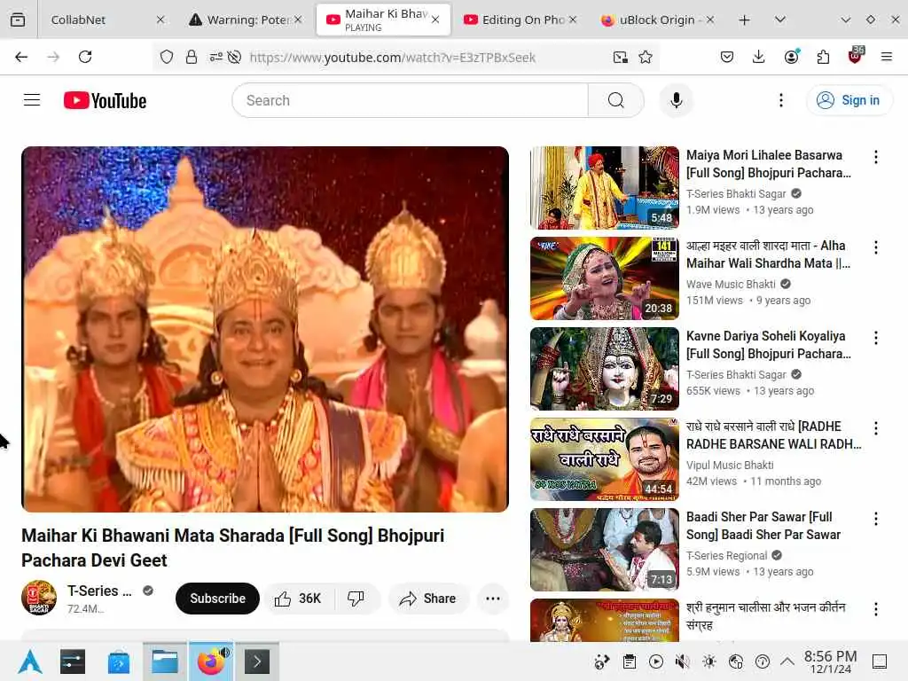Open the Extensions puzzle icon
Image resolution: width=908 pixels, height=681 pixels.
tap(823, 57)
